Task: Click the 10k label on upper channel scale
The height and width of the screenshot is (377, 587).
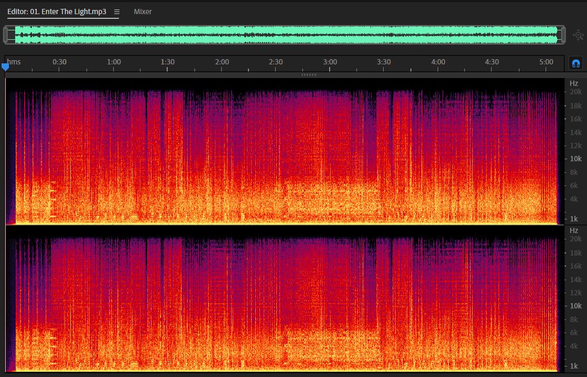Action: pyautogui.click(x=576, y=159)
